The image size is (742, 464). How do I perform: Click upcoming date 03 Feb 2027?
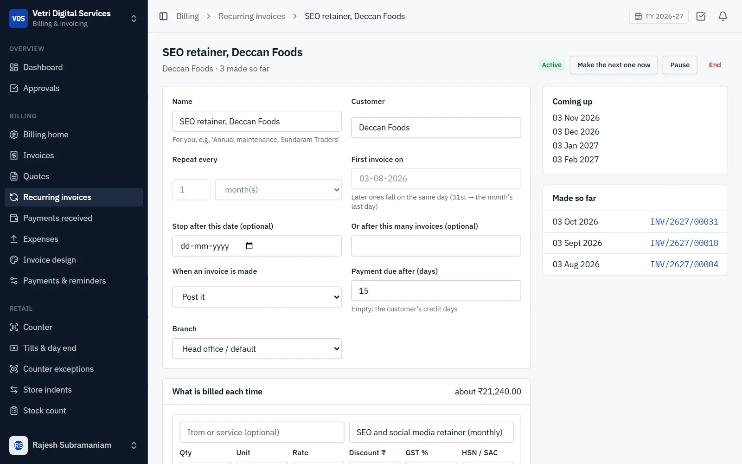click(x=576, y=160)
